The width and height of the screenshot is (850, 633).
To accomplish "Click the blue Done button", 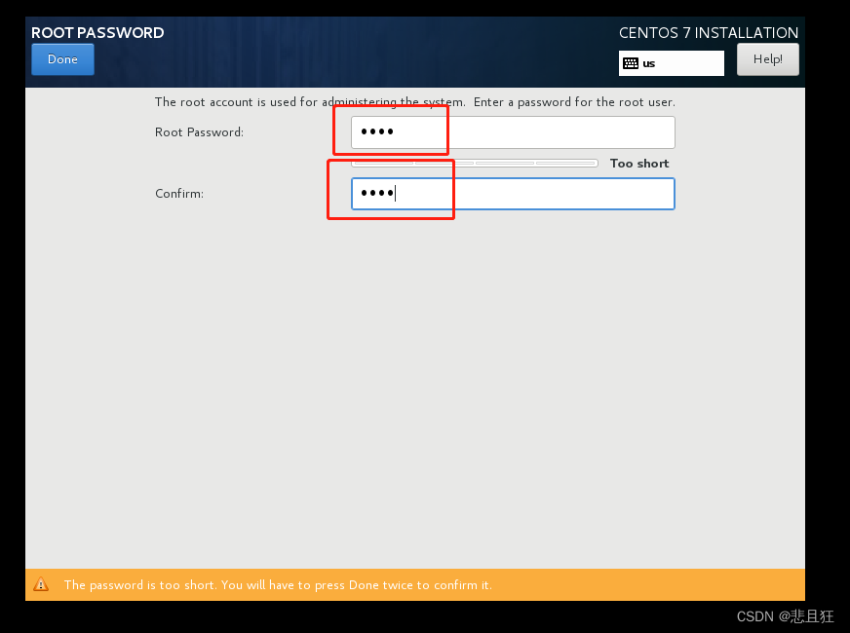I will coord(63,59).
